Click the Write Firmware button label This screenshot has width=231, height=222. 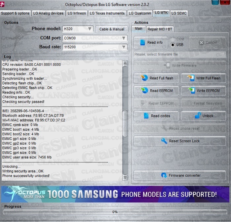click(184, 66)
